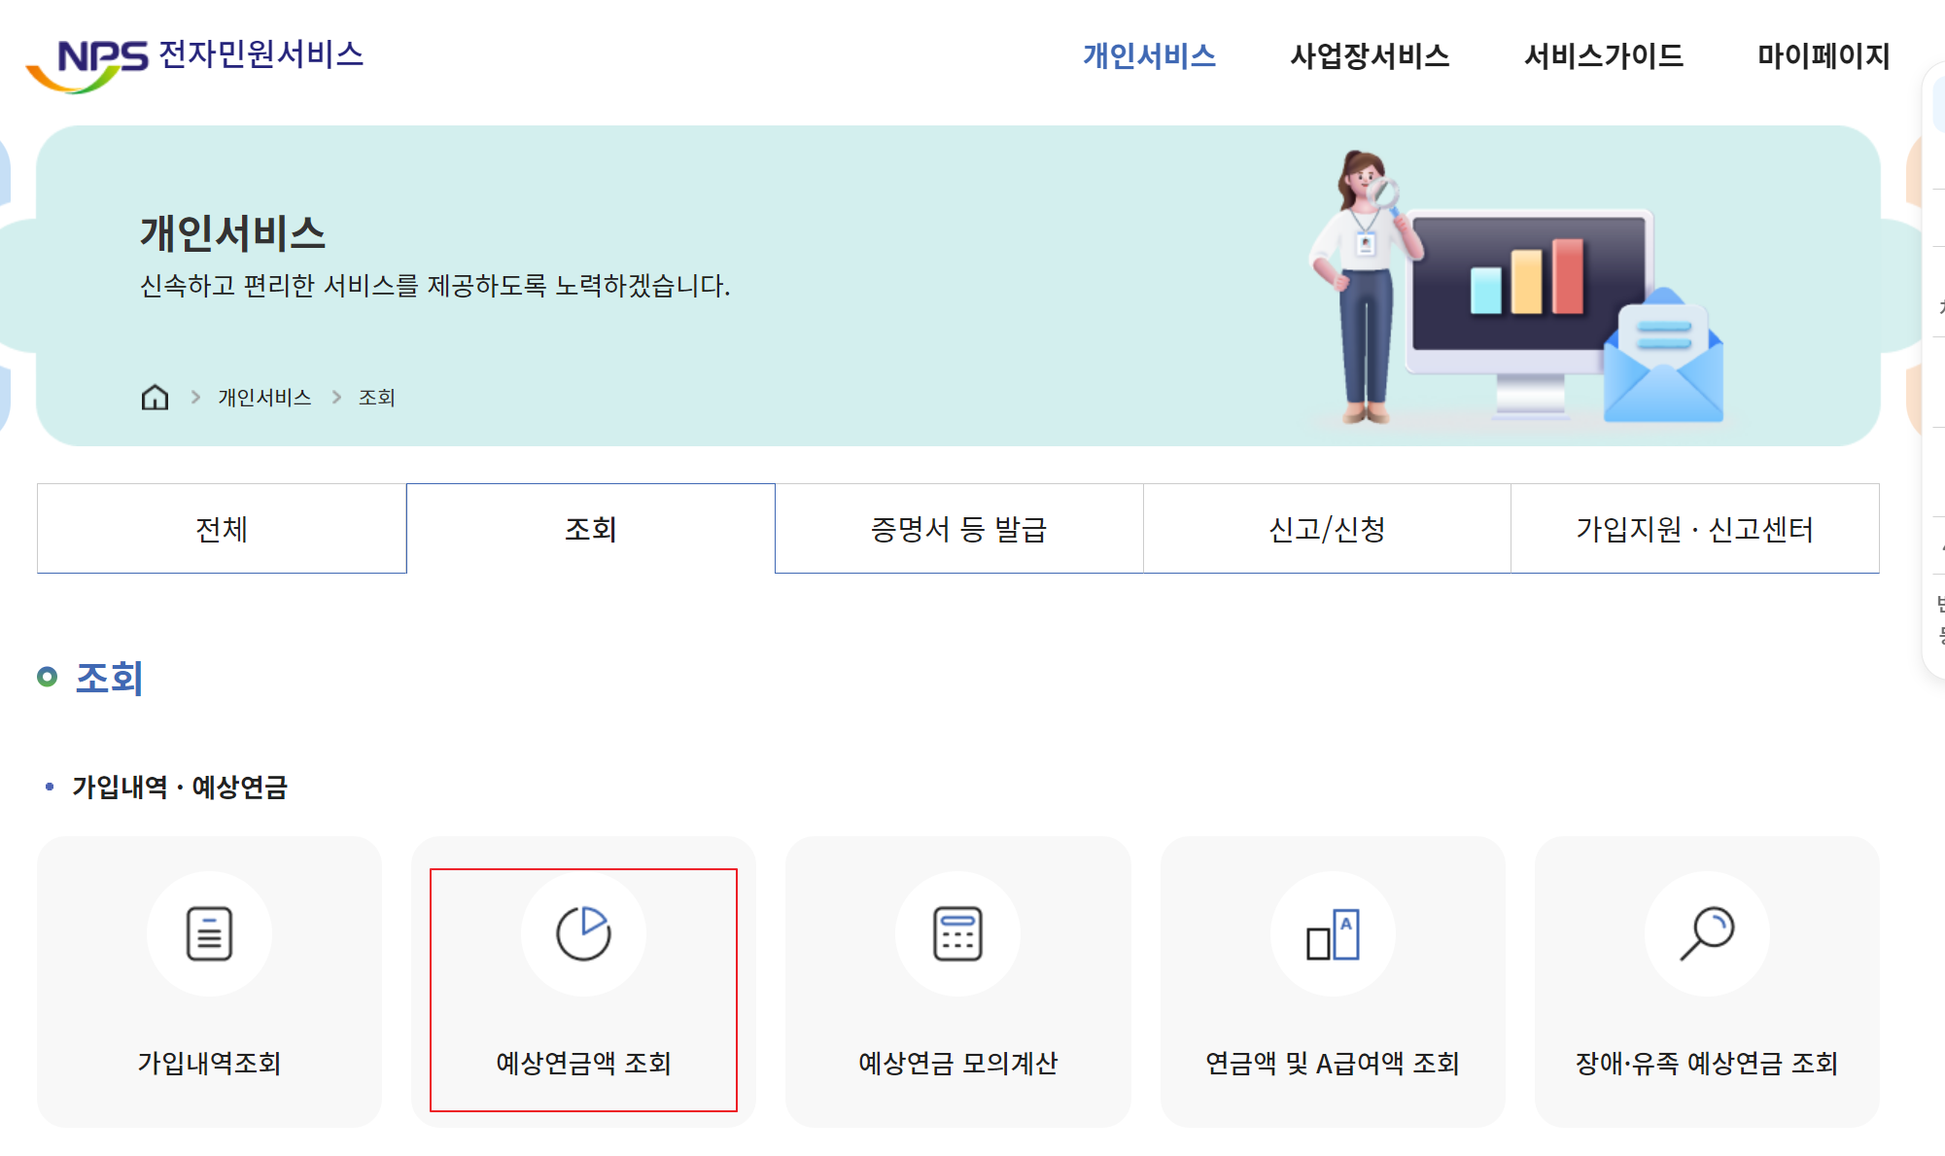The height and width of the screenshot is (1156, 1945).
Task: Click the green bullet icon beside 조회 heading
Action: click(46, 678)
